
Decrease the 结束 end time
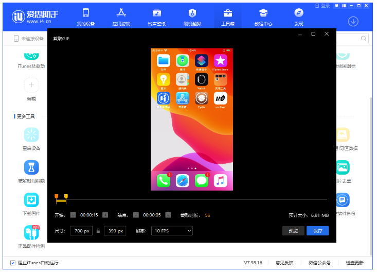tap(136, 215)
